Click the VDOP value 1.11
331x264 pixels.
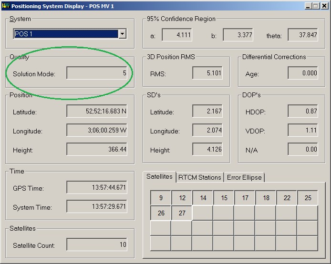point(303,130)
